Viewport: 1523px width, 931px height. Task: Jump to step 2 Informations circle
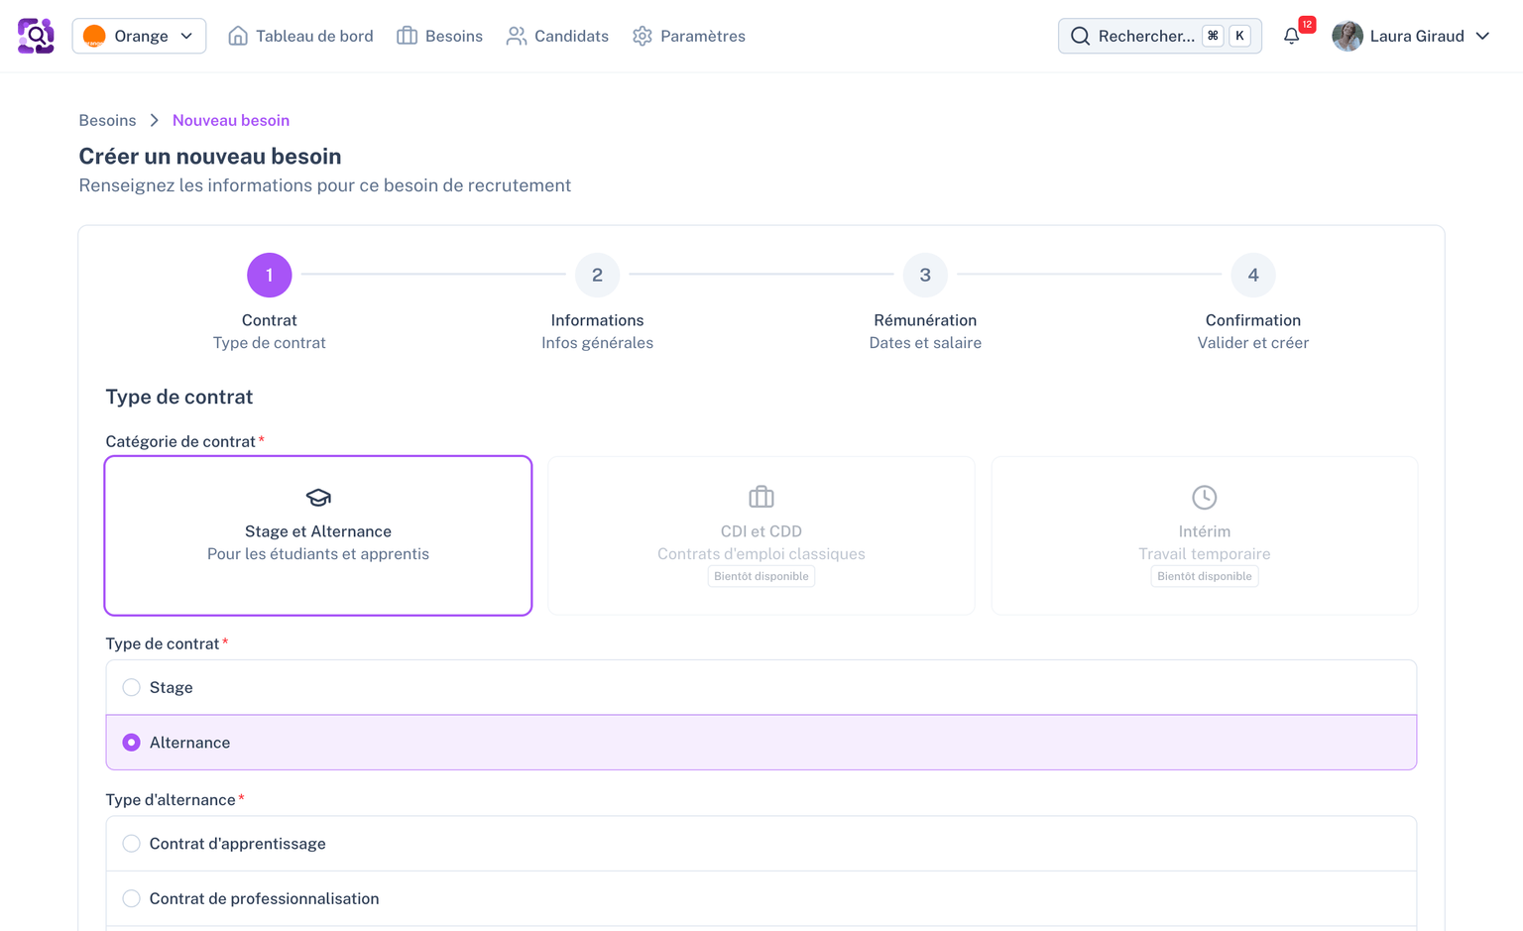[x=597, y=275]
